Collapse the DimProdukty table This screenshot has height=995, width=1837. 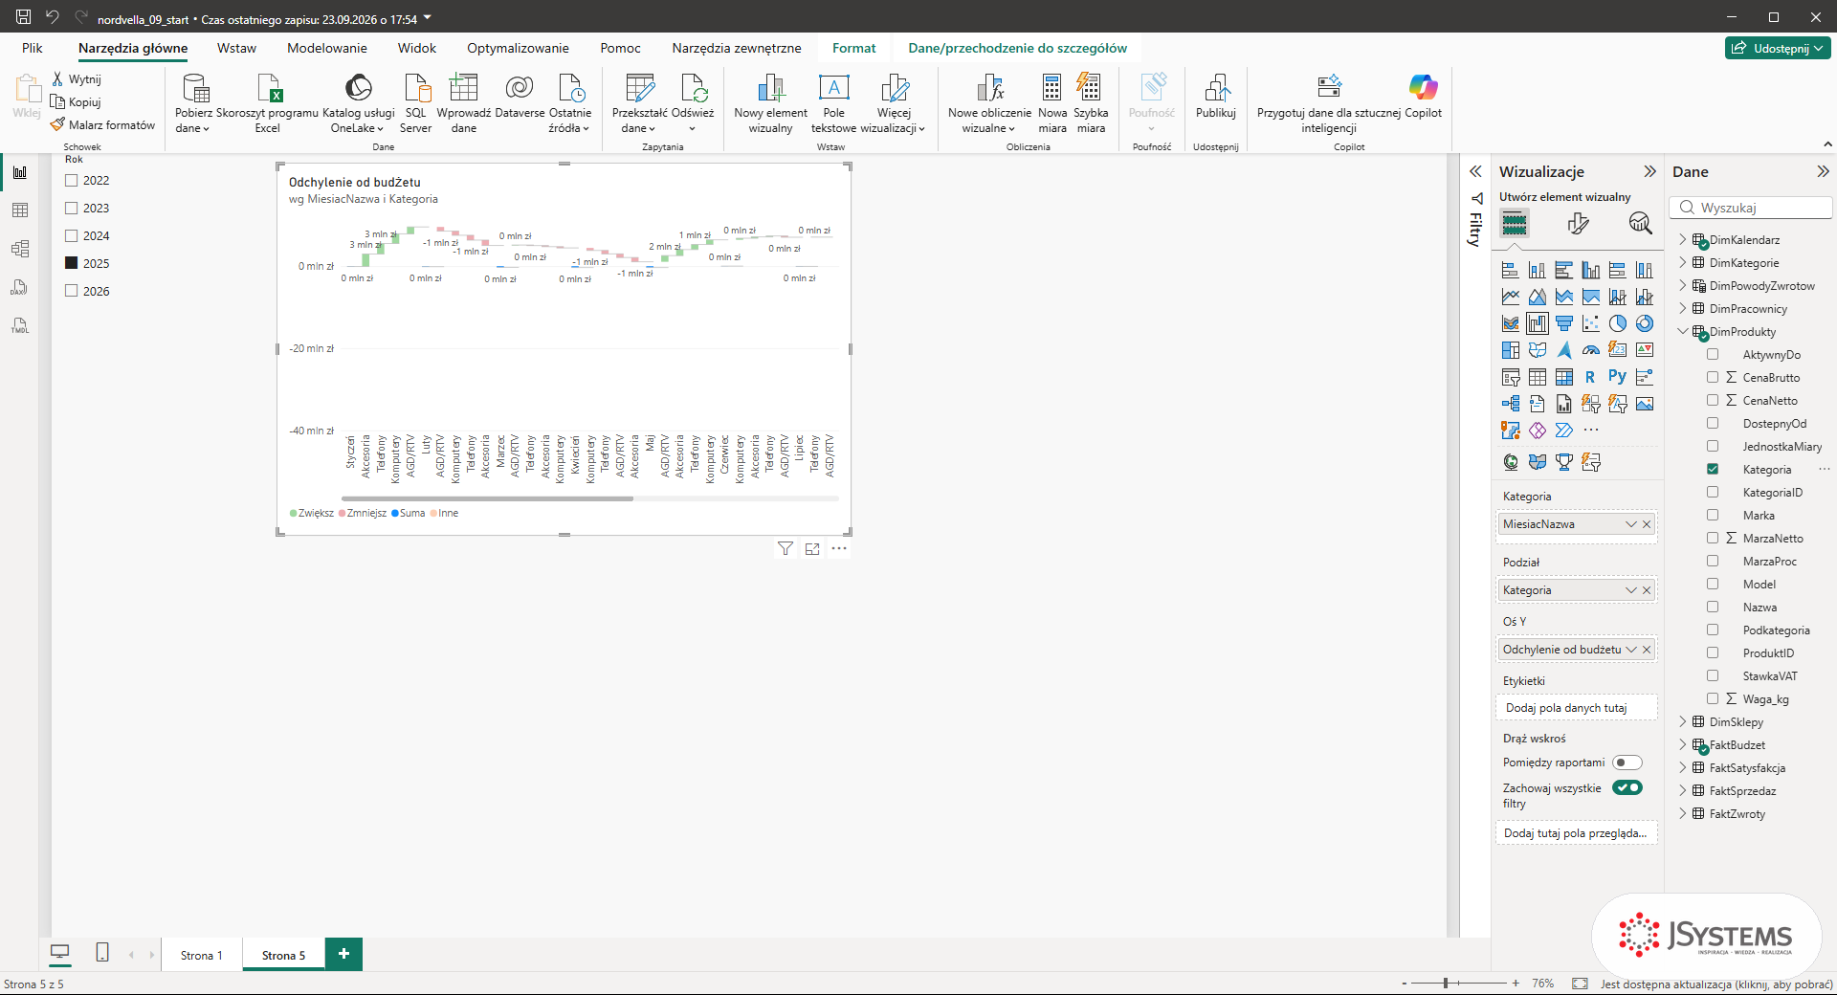[x=1683, y=332]
